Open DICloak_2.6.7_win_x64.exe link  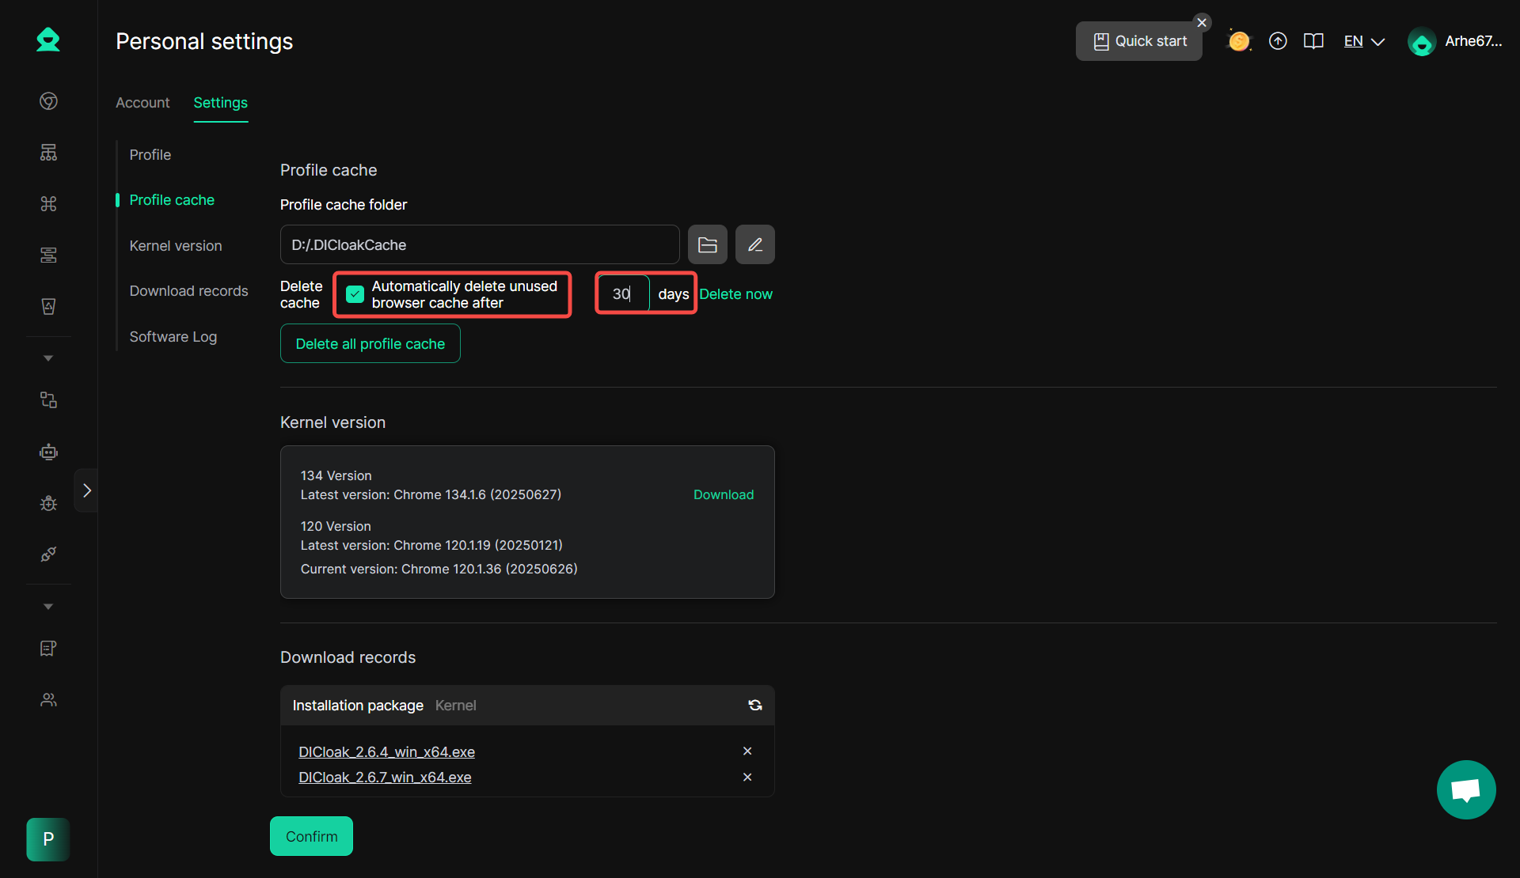(x=385, y=778)
